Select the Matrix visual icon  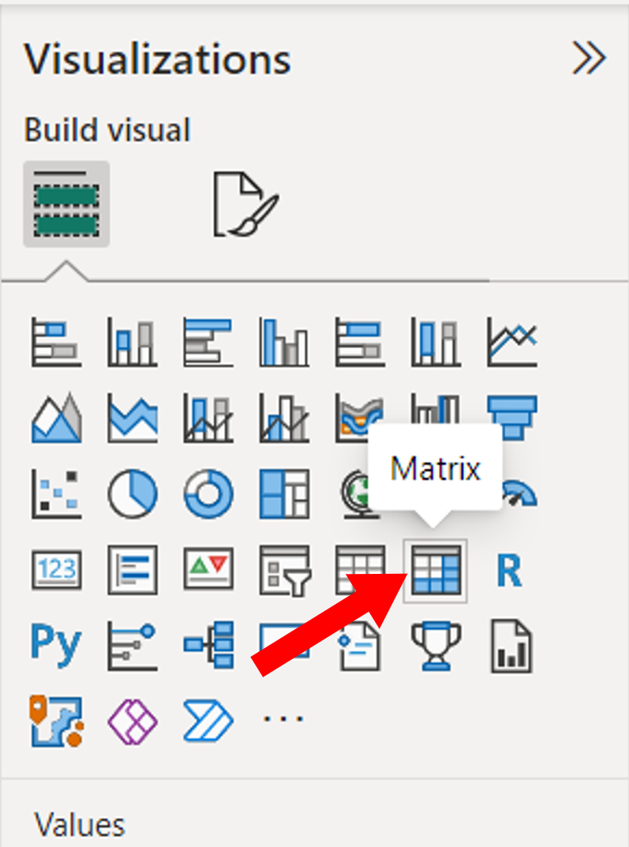click(436, 571)
